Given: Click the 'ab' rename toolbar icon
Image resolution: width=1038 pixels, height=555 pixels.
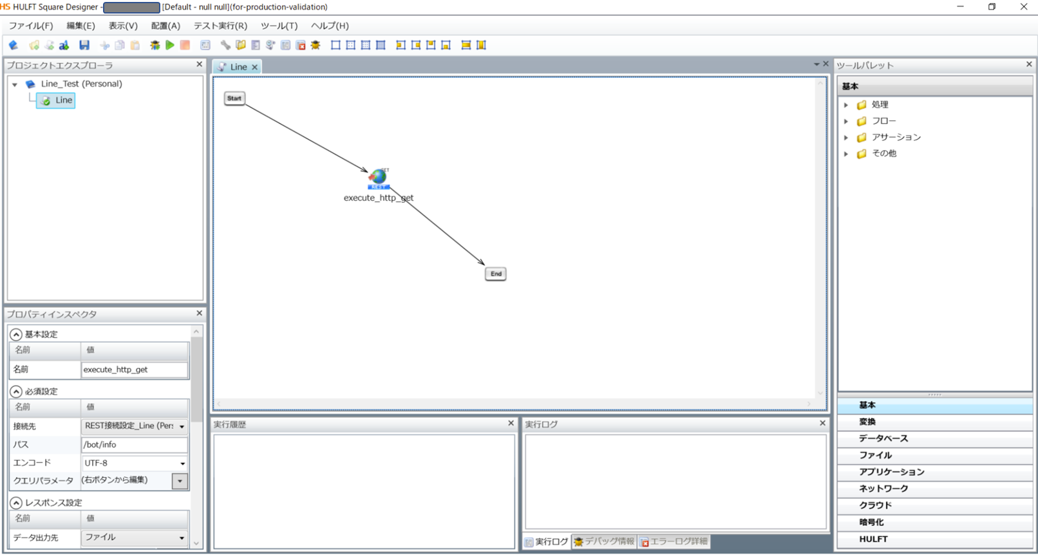Looking at the screenshot, I should (x=64, y=45).
